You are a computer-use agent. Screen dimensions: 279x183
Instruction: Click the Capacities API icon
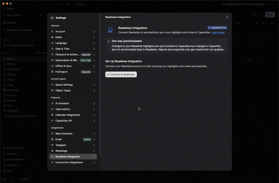[52, 121]
